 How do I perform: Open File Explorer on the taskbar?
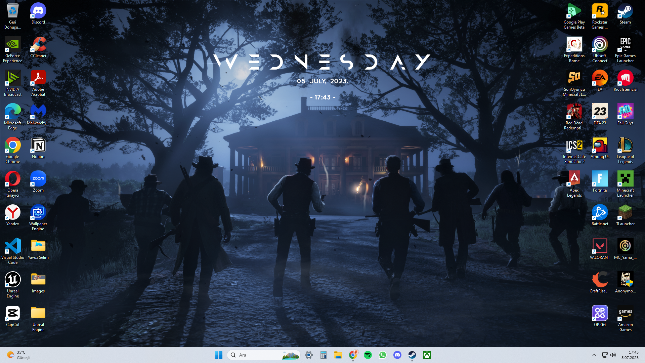338,355
